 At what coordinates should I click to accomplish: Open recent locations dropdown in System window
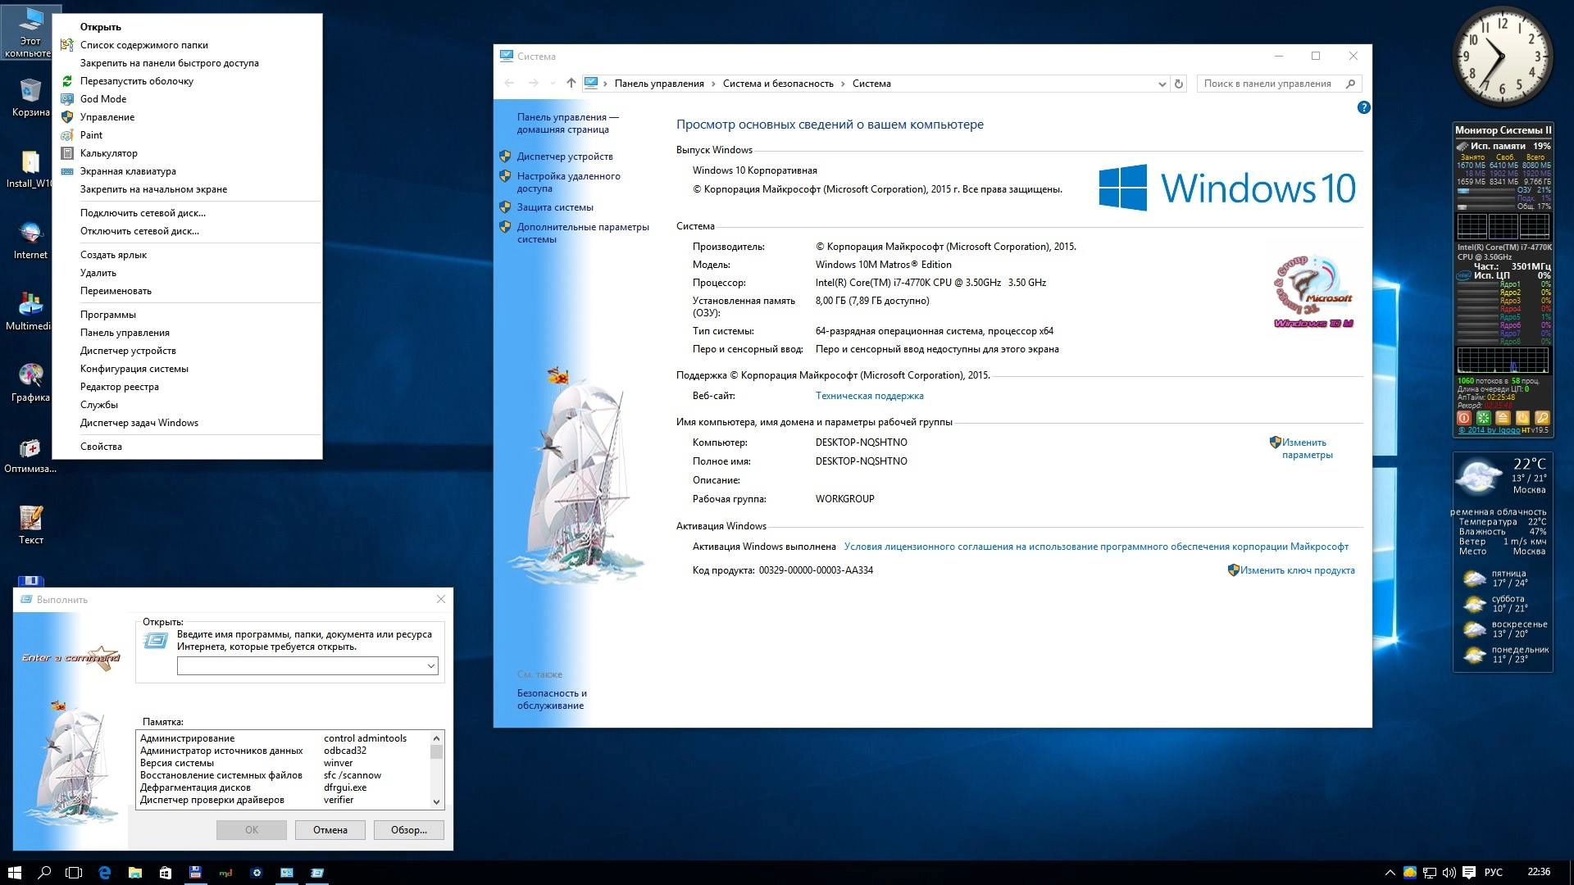pos(553,83)
